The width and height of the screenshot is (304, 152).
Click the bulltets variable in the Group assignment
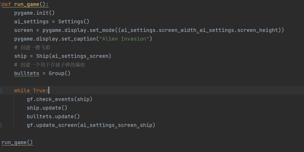(x=26, y=74)
